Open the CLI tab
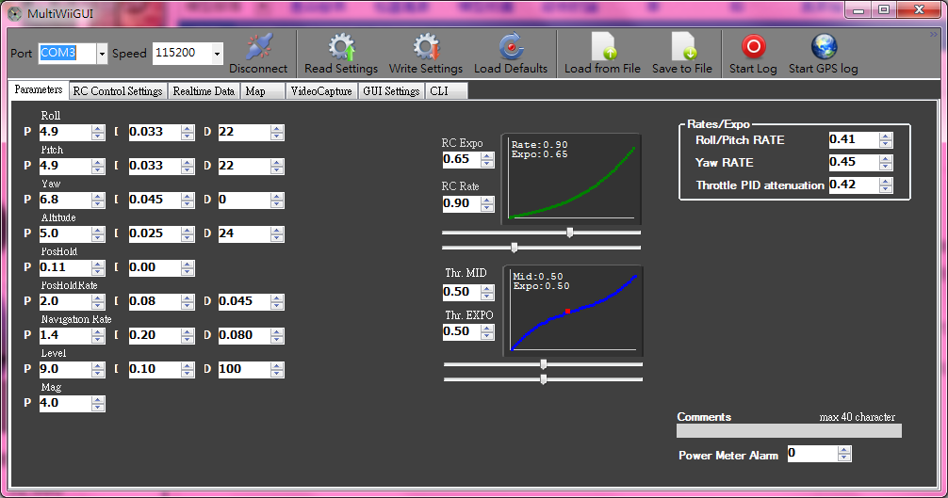 point(446,91)
